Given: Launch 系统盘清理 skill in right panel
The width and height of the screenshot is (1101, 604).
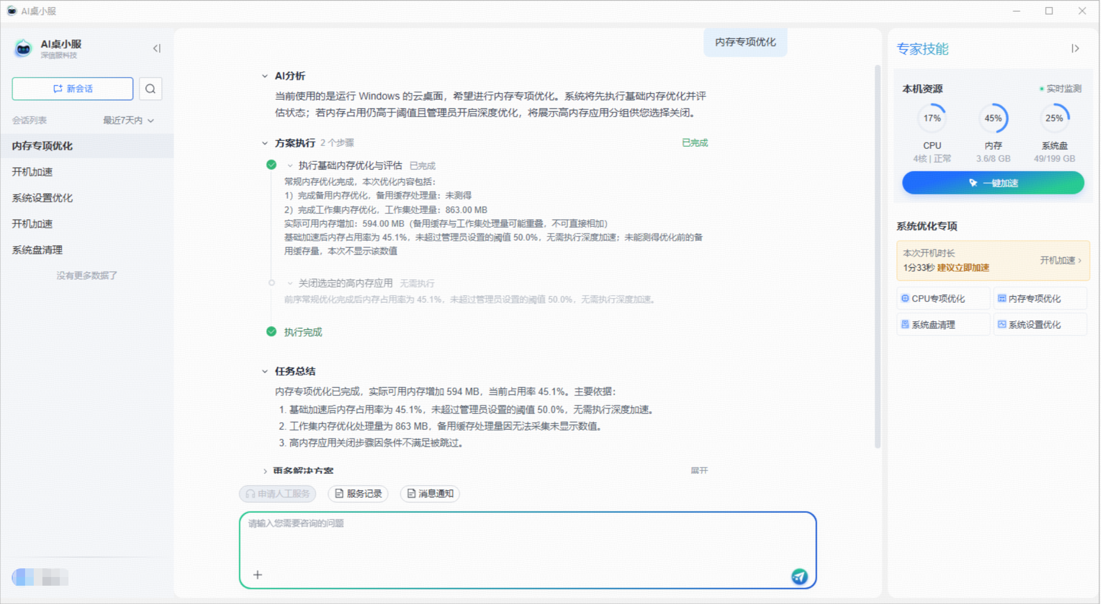Looking at the screenshot, I should tap(943, 325).
